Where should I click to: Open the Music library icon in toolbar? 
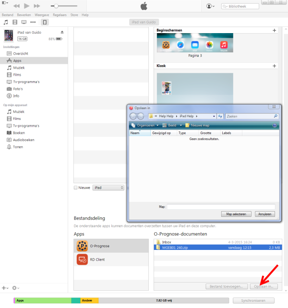pos(6,22)
